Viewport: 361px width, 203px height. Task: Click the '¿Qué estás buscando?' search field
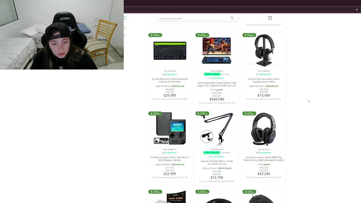[x=191, y=18]
